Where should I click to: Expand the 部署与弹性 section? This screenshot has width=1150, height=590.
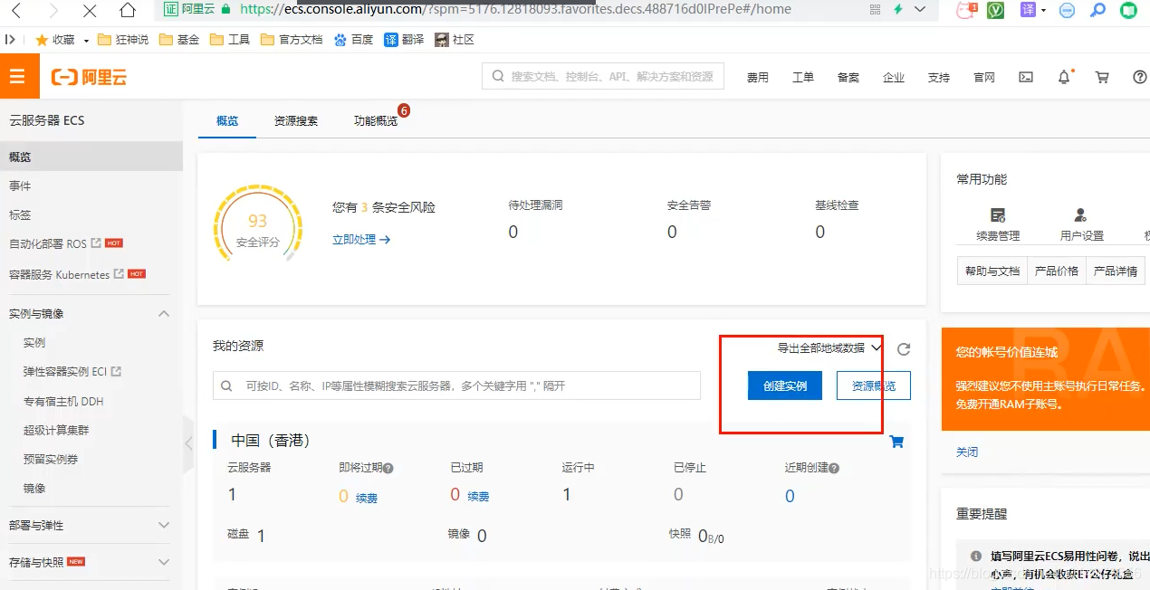tap(164, 525)
